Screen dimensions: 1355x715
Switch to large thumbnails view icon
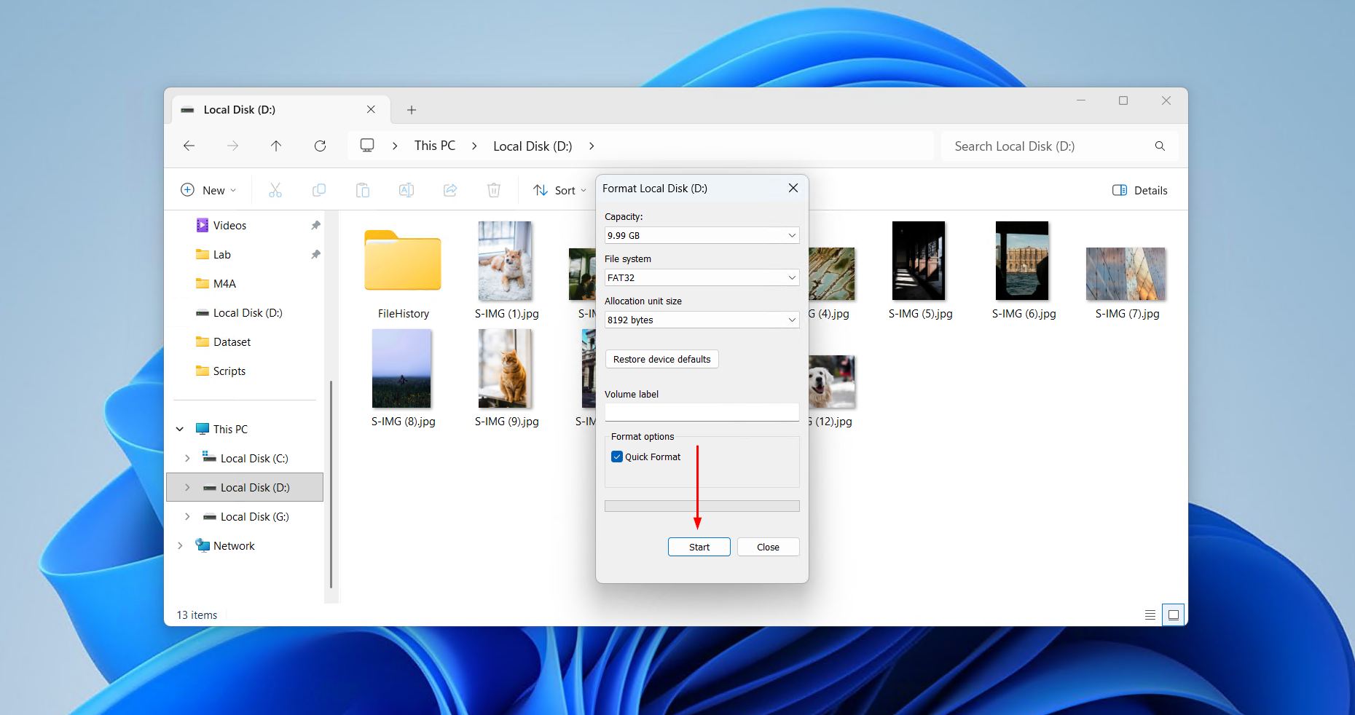pos(1173,615)
